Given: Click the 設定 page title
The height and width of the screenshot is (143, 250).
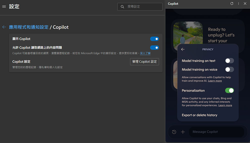Looking at the screenshot, I should point(14,6).
